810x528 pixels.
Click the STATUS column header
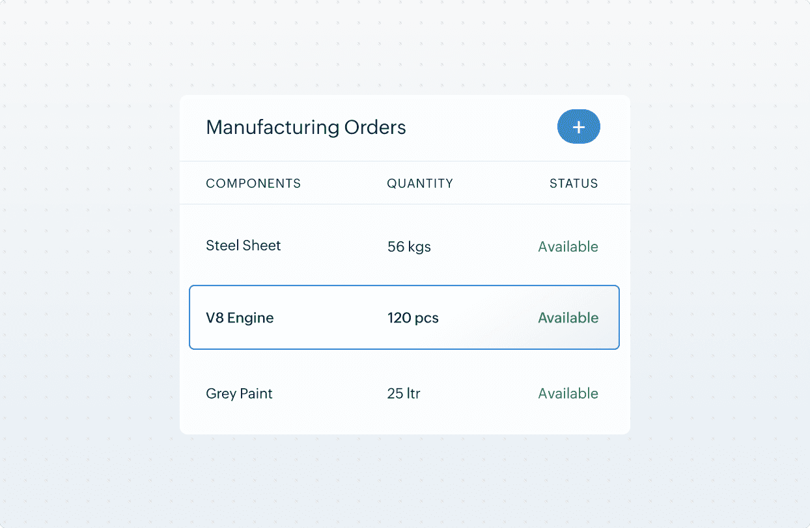pyautogui.click(x=574, y=183)
